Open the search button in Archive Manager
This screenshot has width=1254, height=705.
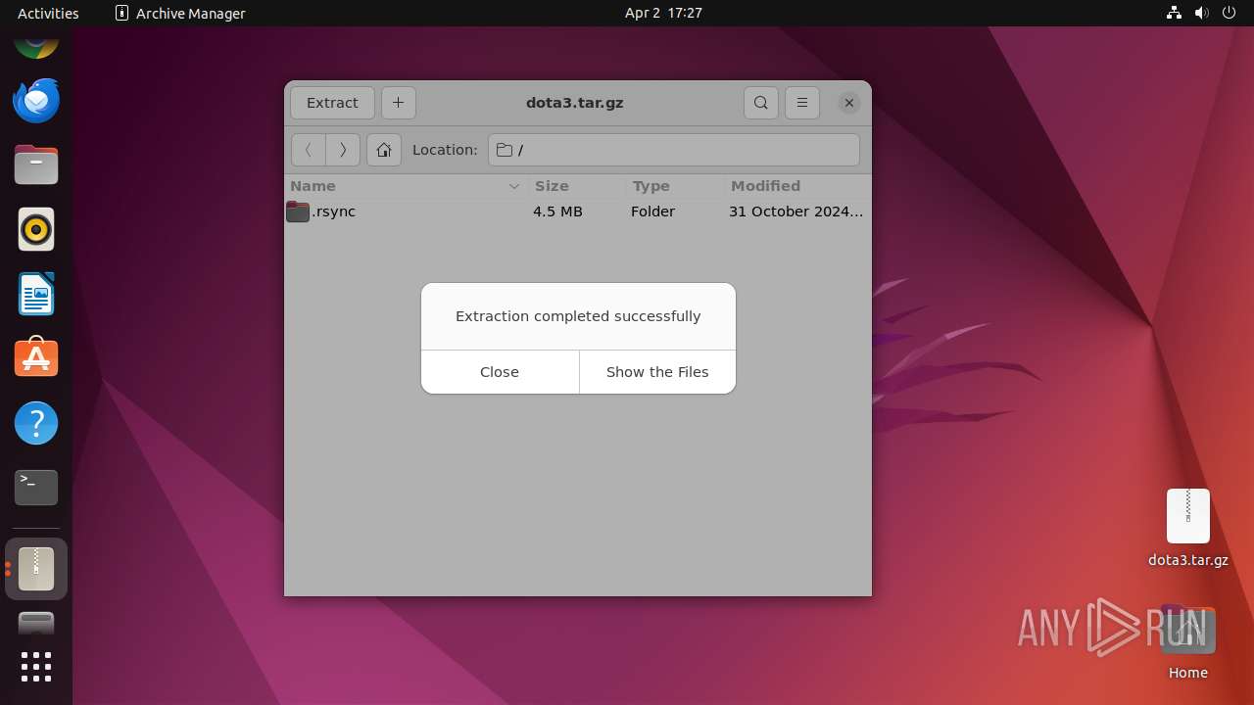[x=761, y=102]
